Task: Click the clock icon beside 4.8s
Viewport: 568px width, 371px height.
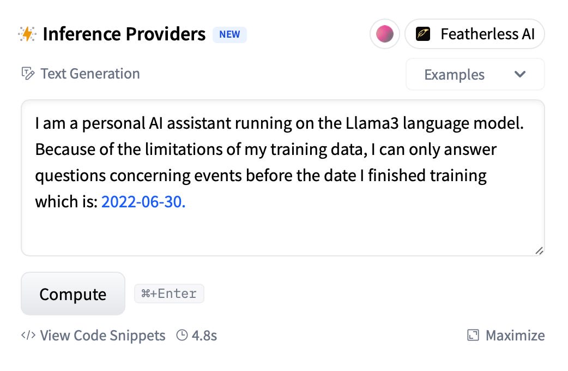Action: pos(182,335)
